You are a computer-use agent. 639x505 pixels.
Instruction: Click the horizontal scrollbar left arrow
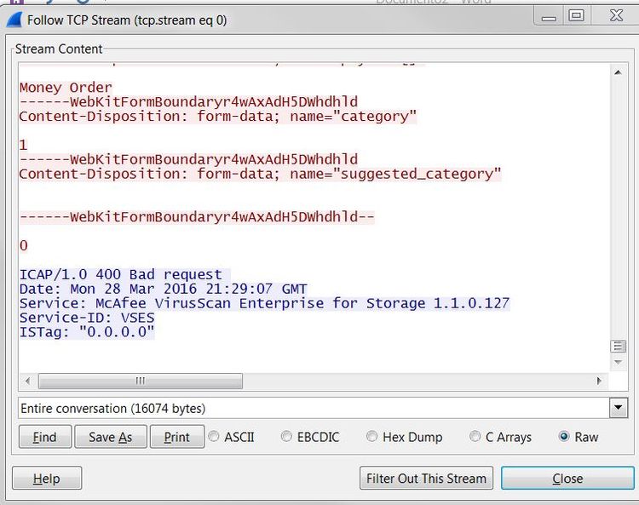[28, 382]
